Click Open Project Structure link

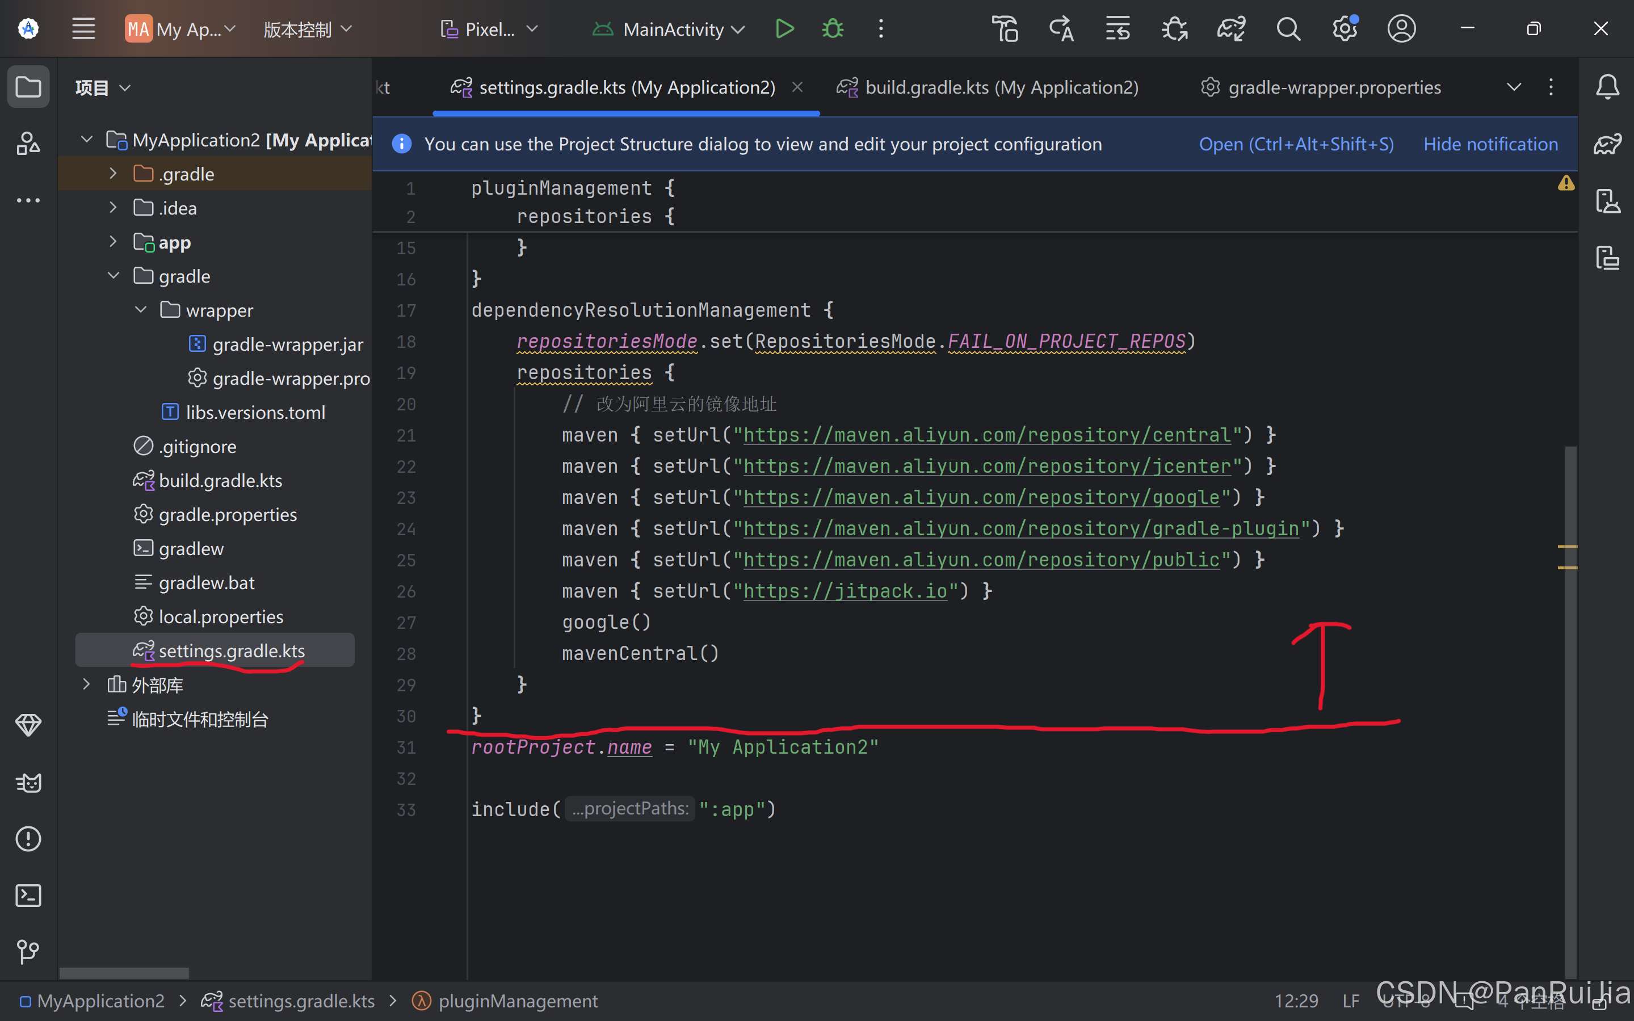pos(1296,144)
